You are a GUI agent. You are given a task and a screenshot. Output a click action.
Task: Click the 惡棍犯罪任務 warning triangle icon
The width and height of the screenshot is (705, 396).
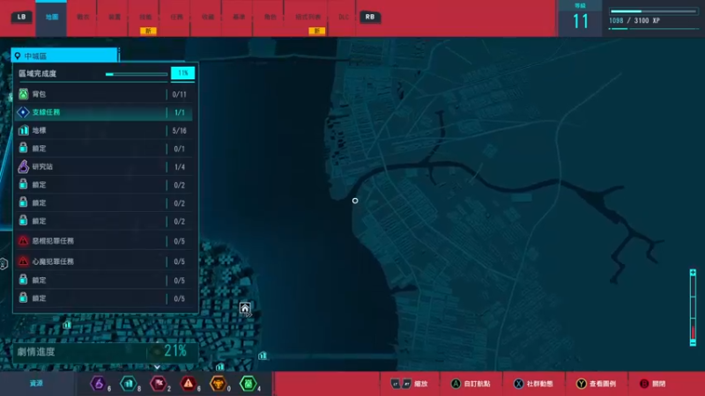(x=23, y=241)
